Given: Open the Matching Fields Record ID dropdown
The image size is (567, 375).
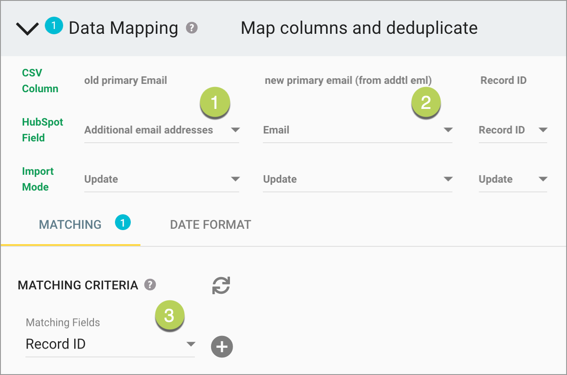Looking at the screenshot, I should [190, 344].
